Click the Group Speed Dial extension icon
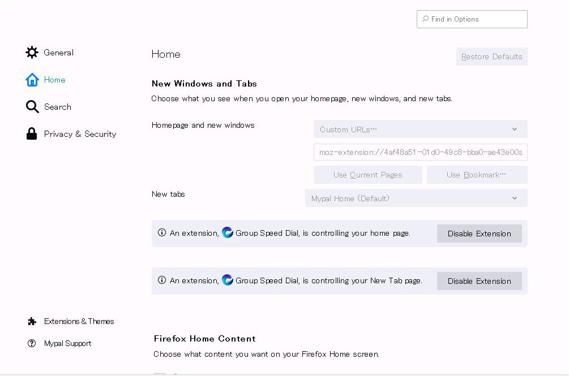Viewport: 569px width, 376px height. click(227, 233)
